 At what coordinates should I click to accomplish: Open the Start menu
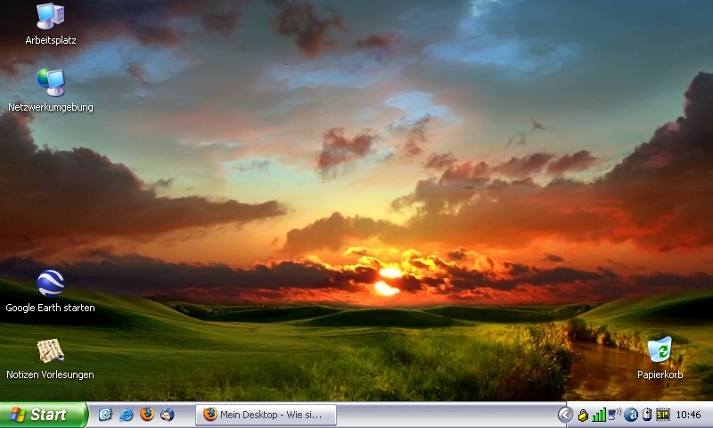43,415
